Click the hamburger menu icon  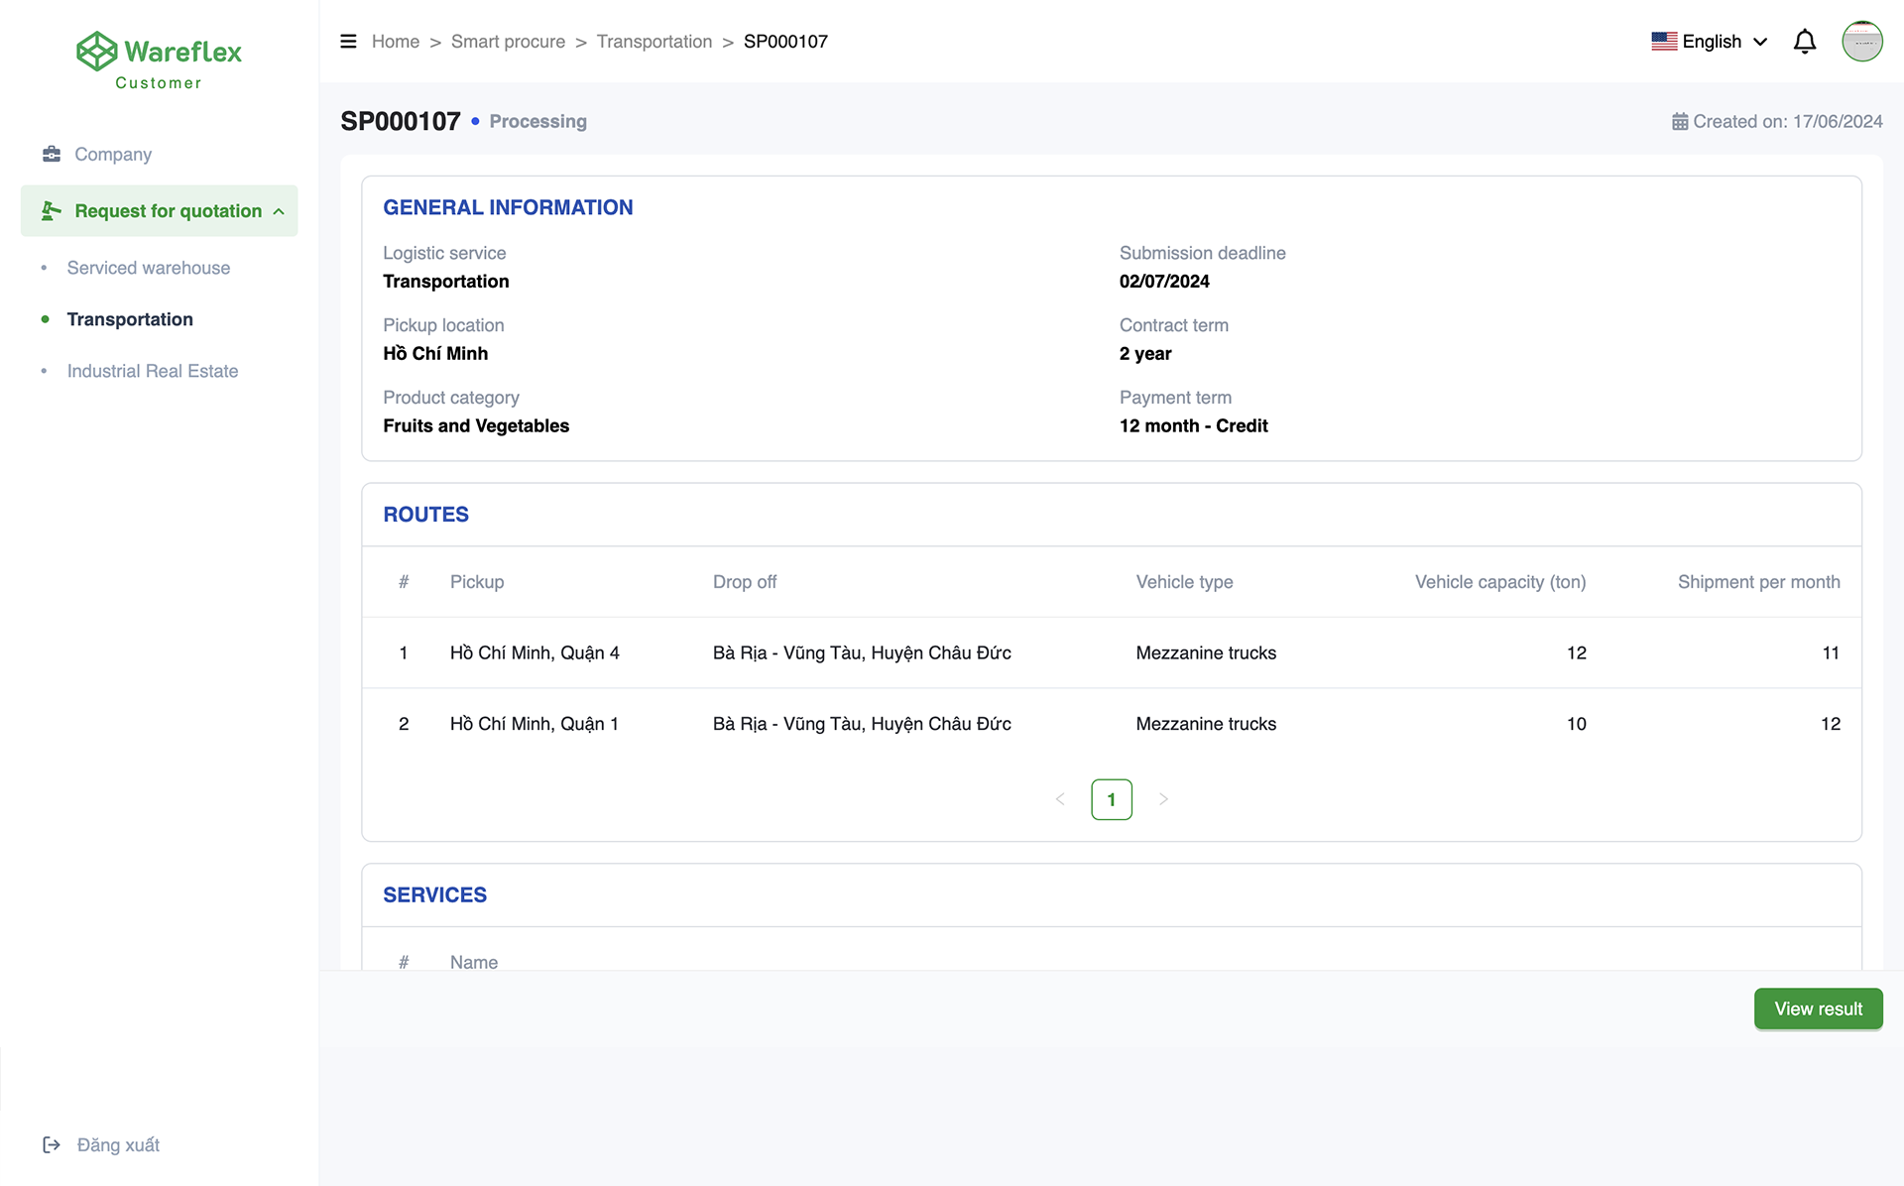click(348, 42)
